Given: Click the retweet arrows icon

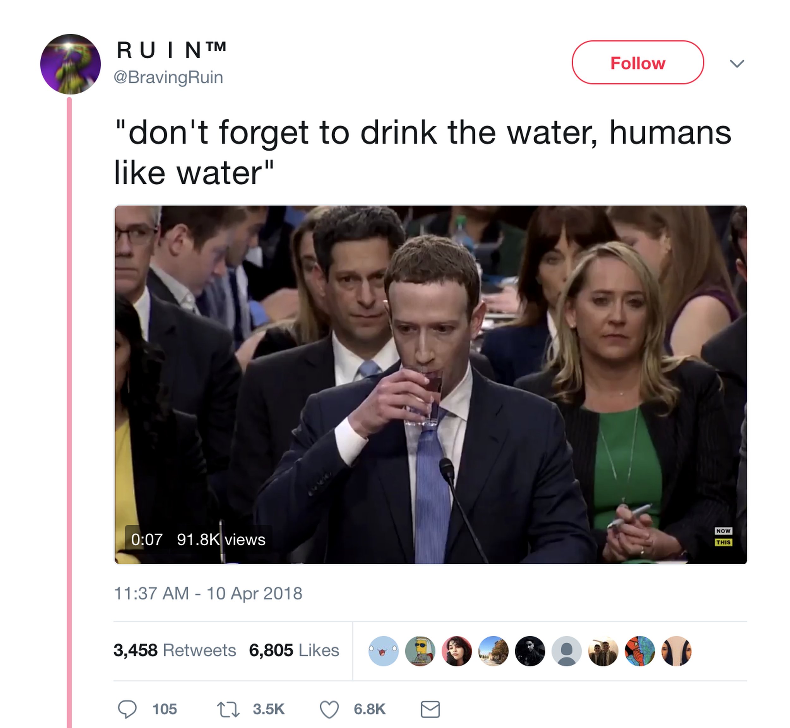Looking at the screenshot, I should pos(228,709).
